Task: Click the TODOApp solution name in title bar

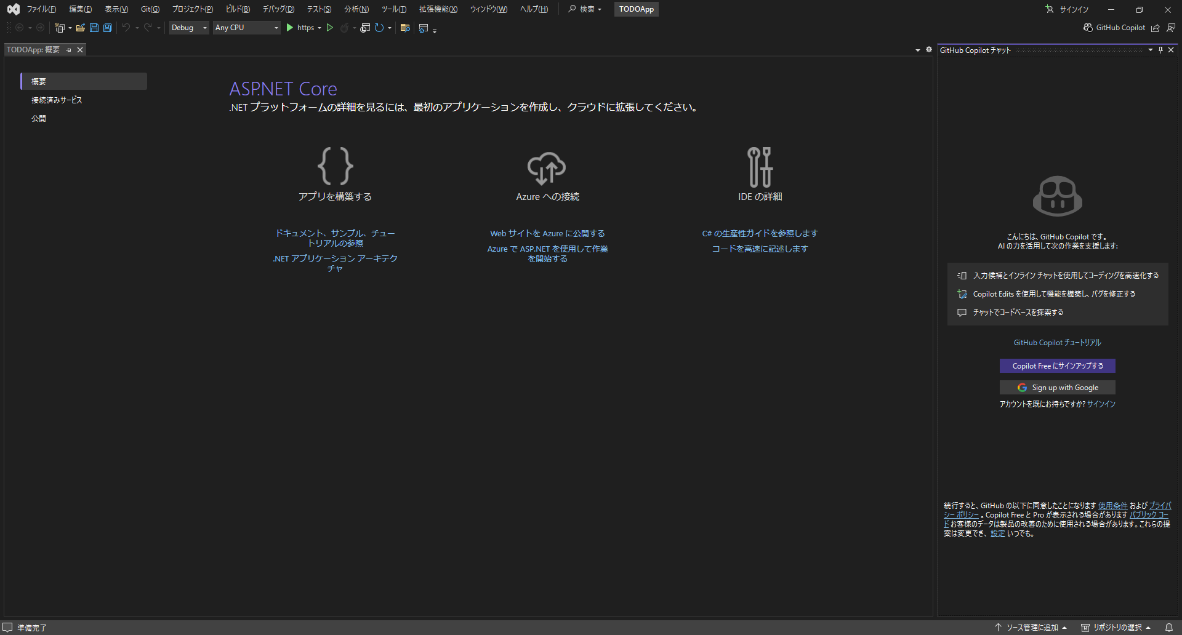Action: click(637, 9)
